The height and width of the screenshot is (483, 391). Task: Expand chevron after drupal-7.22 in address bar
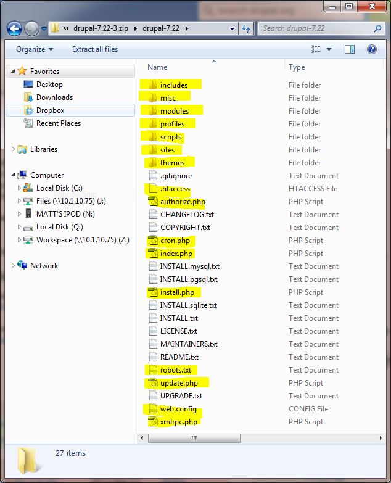click(187, 28)
